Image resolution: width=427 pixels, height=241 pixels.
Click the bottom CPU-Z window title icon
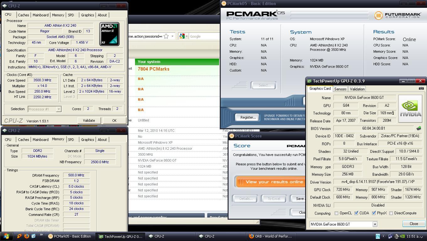coord(4,131)
